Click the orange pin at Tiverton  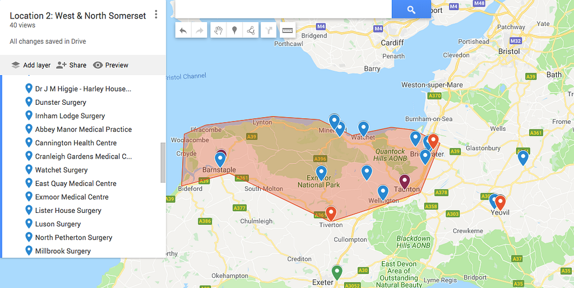(331, 213)
